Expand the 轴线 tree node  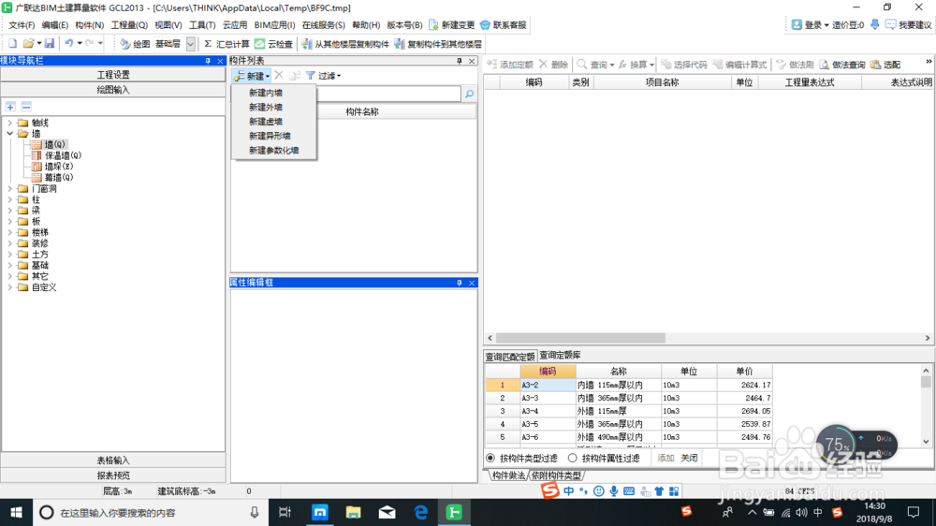click(9, 123)
